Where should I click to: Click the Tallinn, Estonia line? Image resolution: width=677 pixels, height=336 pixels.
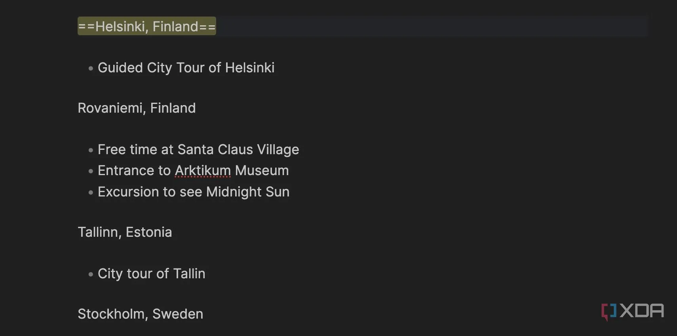[x=125, y=232]
